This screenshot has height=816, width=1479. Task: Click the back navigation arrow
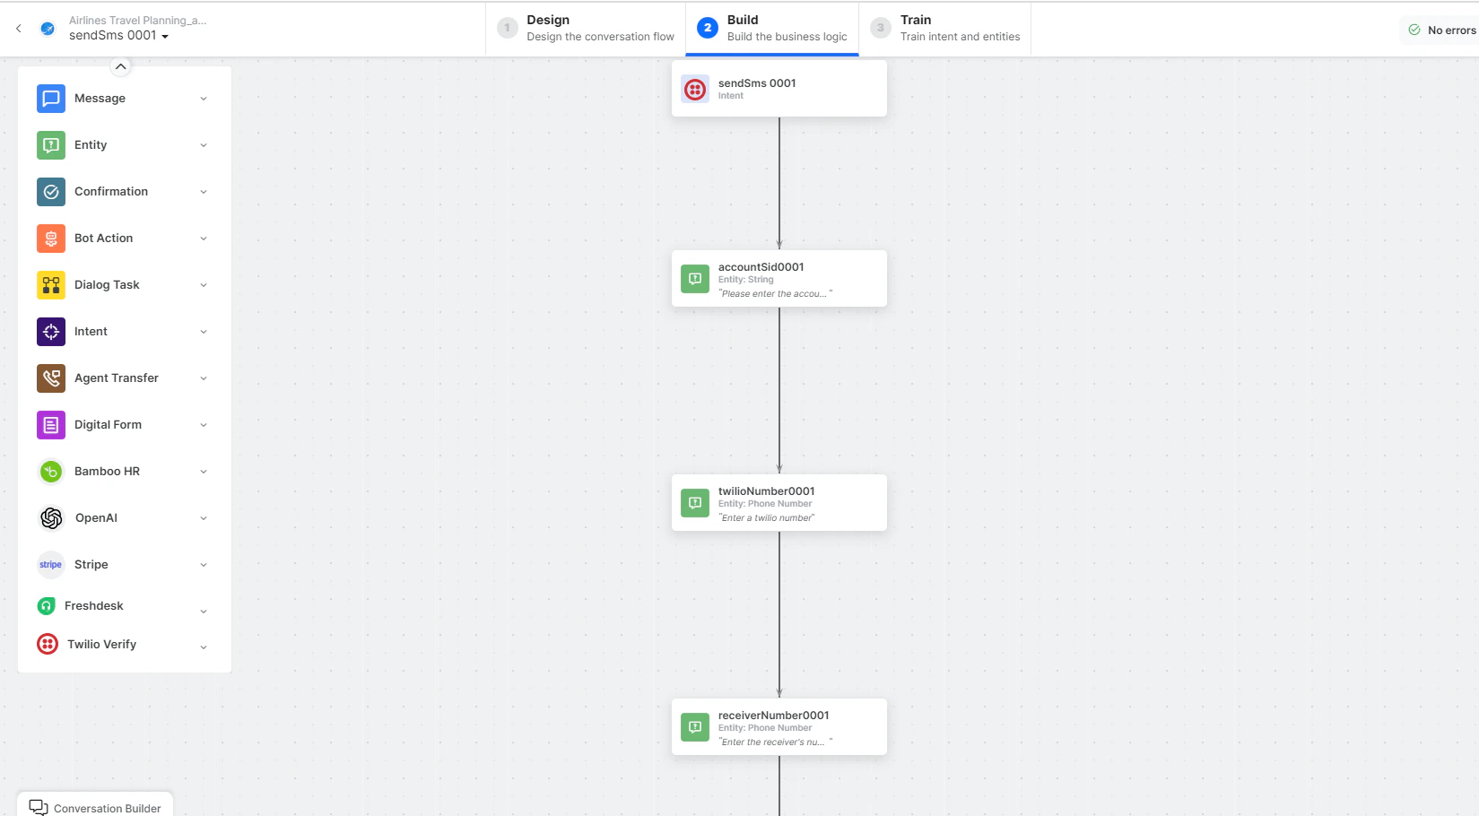coord(18,28)
